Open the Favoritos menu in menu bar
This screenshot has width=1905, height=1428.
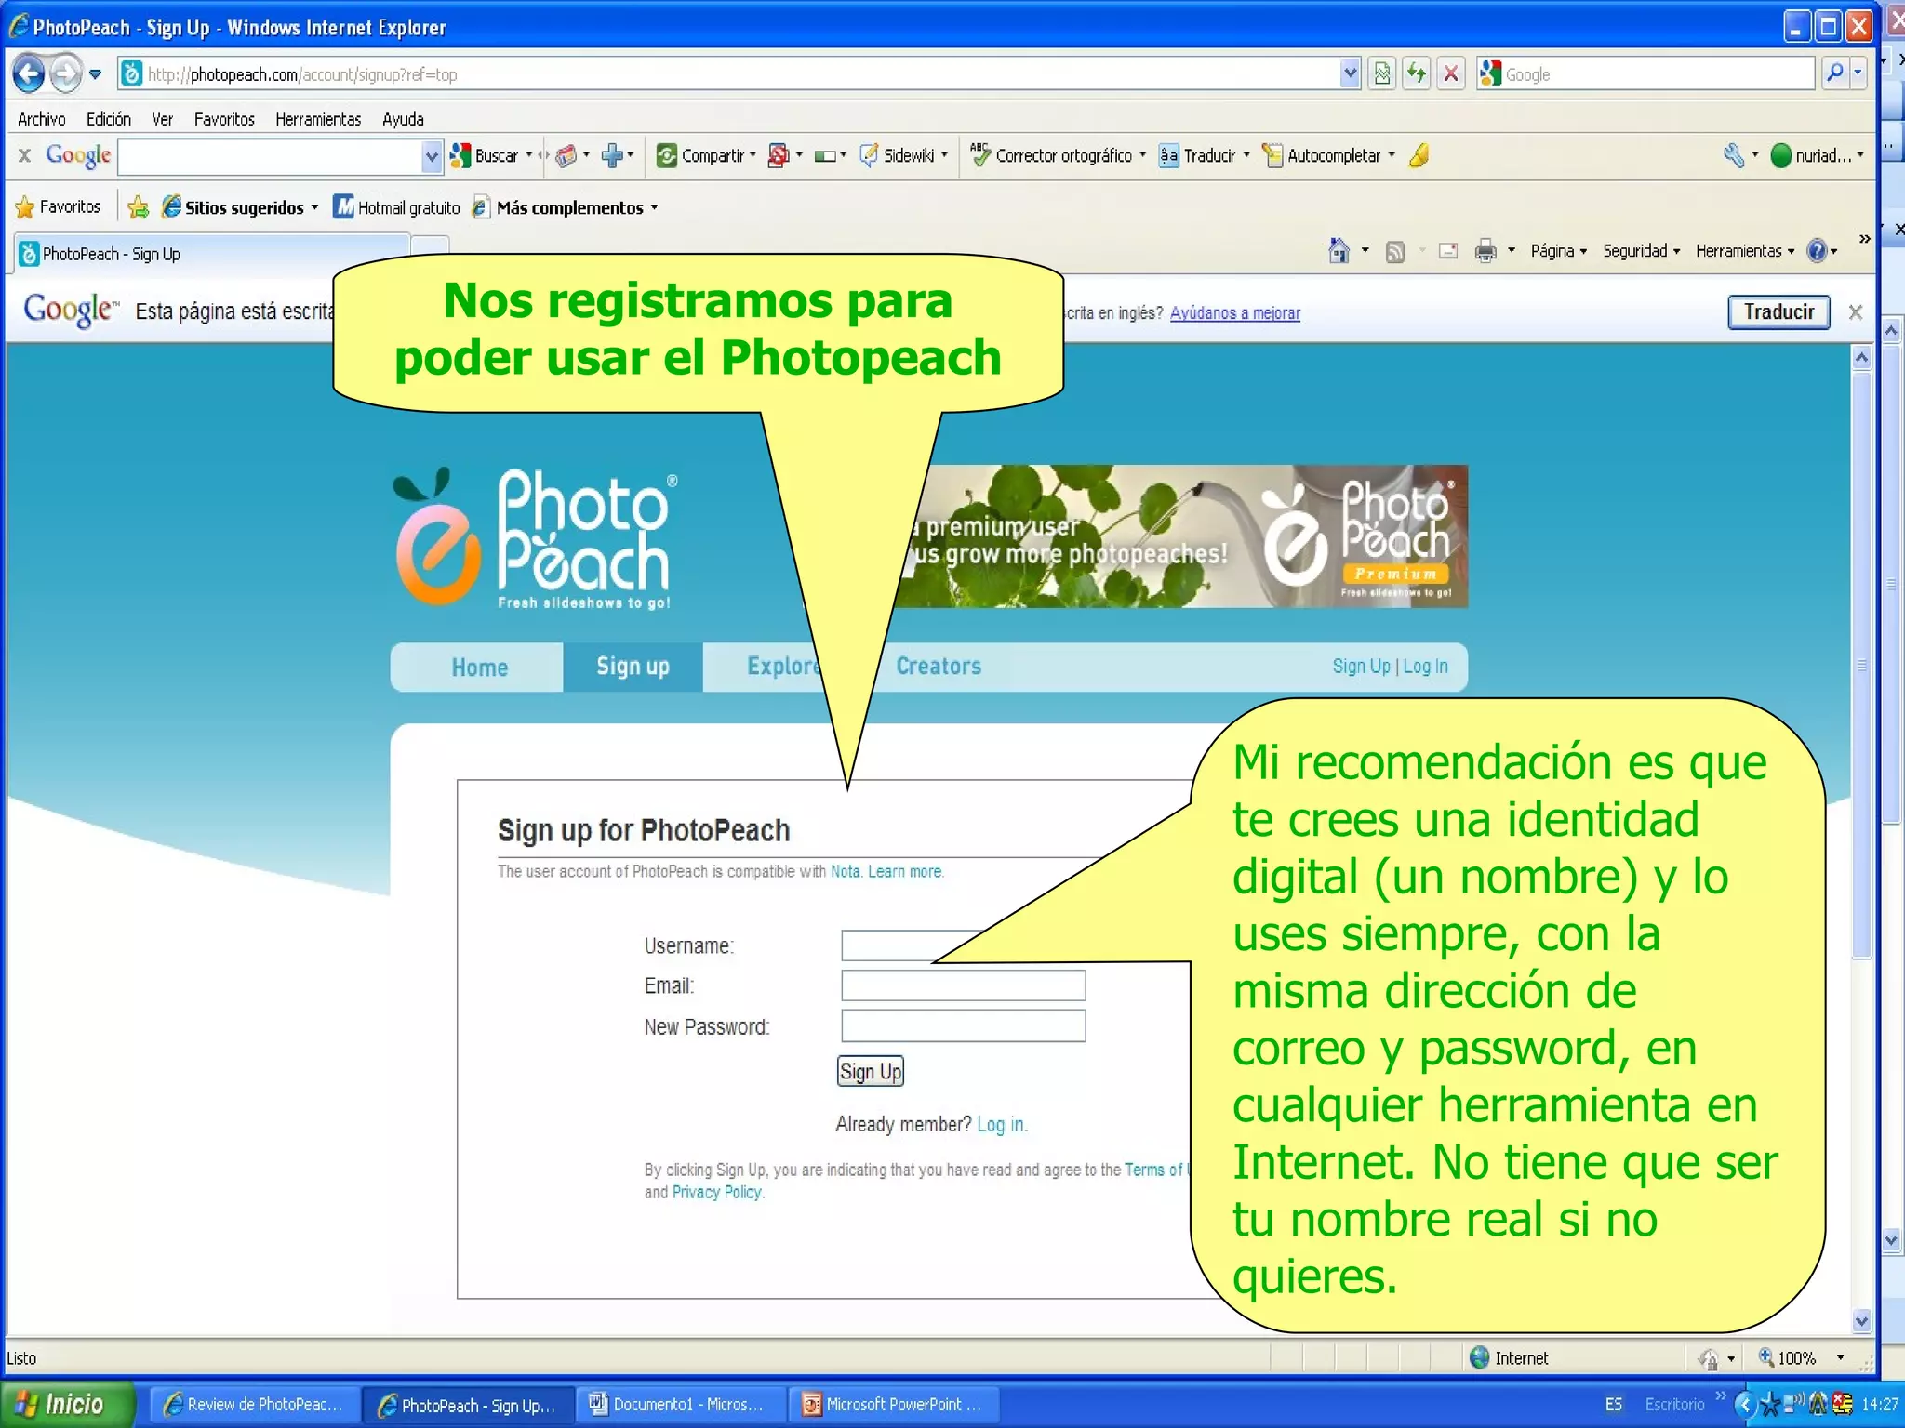click(224, 119)
